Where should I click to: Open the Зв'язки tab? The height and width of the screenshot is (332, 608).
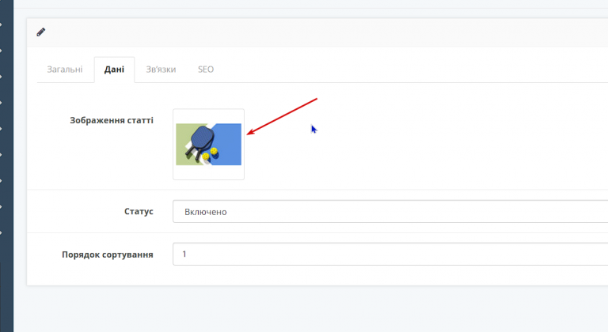click(x=161, y=70)
